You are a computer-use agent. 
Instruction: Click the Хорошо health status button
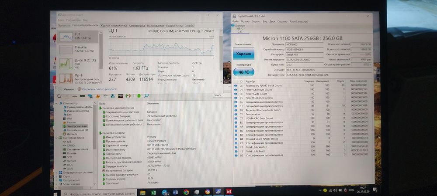[243, 54]
